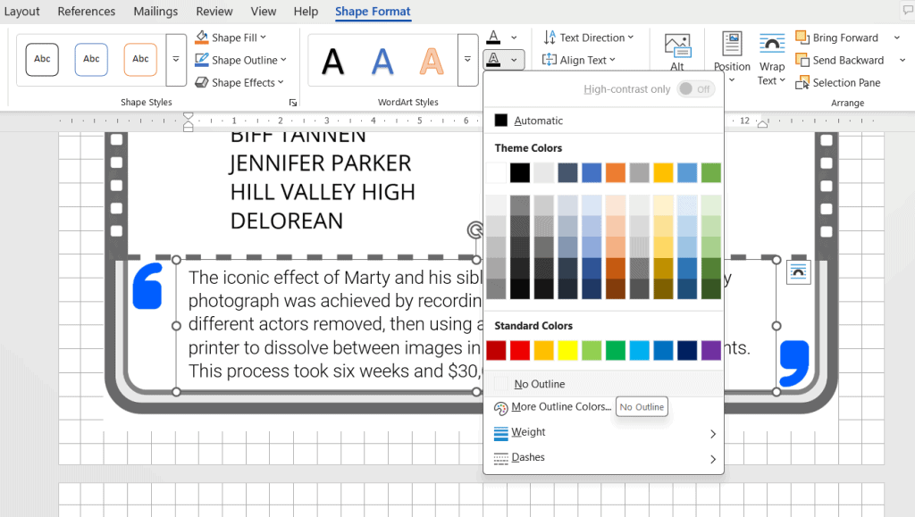Click the Text Outline A icon
The image size is (915, 517).
click(493, 60)
